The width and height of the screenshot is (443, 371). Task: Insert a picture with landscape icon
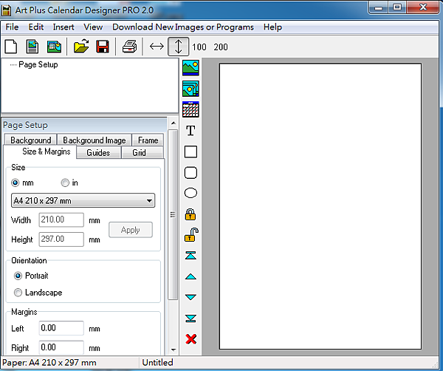pyautogui.click(x=190, y=68)
